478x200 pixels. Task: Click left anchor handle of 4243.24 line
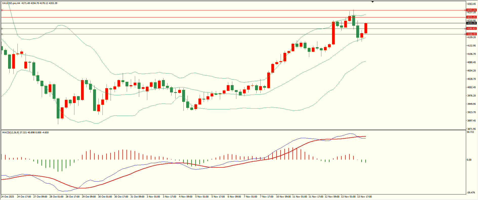[x=2, y=10]
